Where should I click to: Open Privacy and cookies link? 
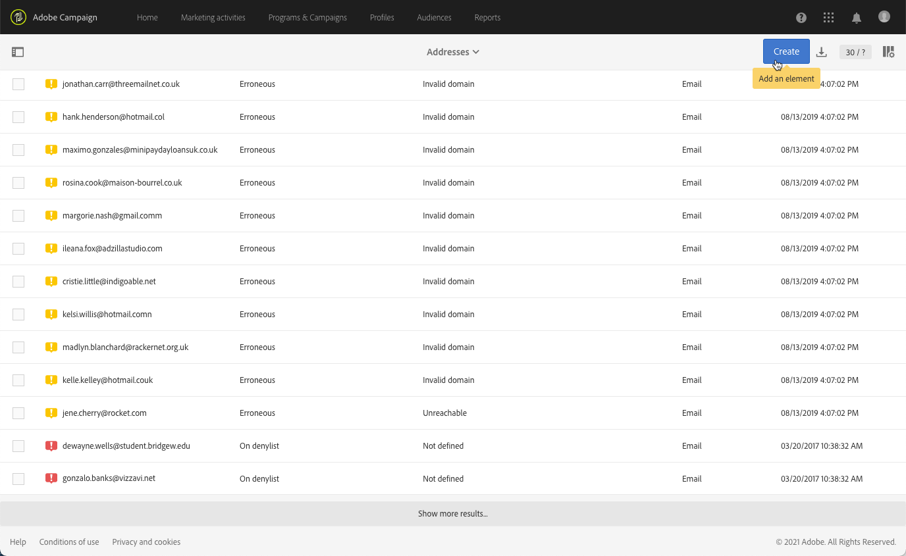point(146,542)
